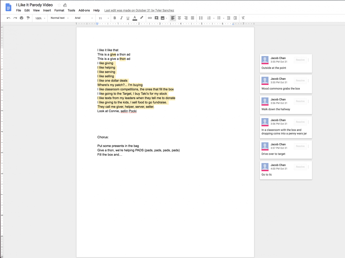Click the left indent marker on the ruler
Viewport: 345px width, 258px height.
coord(97,24)
